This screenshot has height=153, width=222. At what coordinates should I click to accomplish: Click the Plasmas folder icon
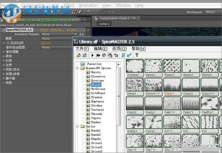point(88,97)
